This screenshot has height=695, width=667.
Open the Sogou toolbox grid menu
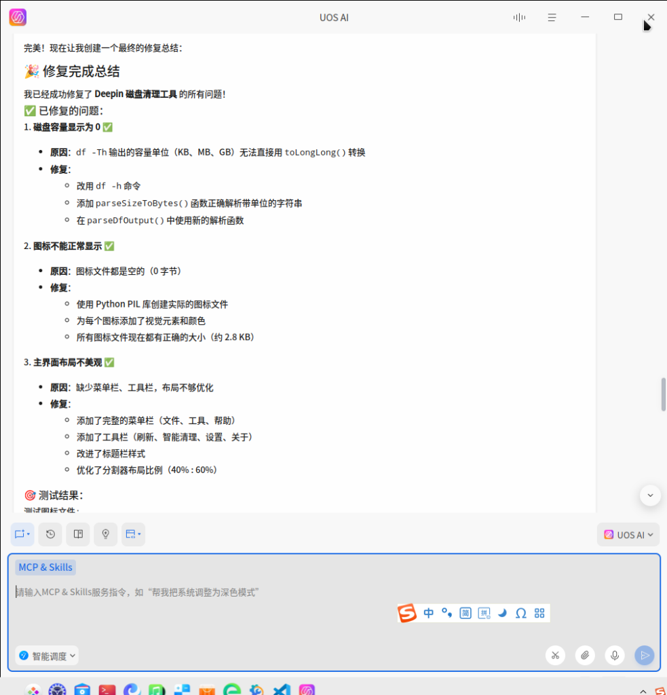(x=539, y=613)
